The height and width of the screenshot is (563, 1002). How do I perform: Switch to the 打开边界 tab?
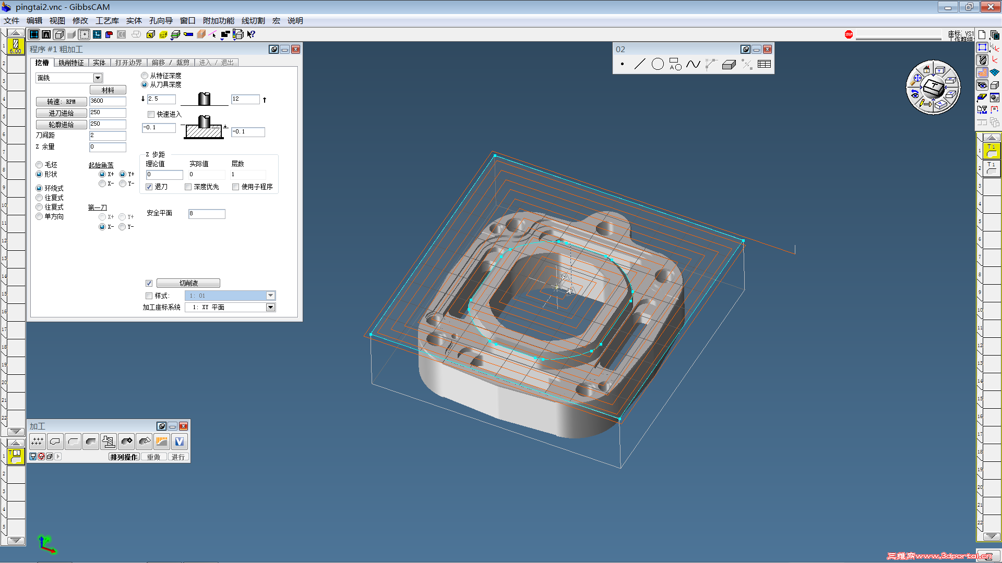point(128,63)
